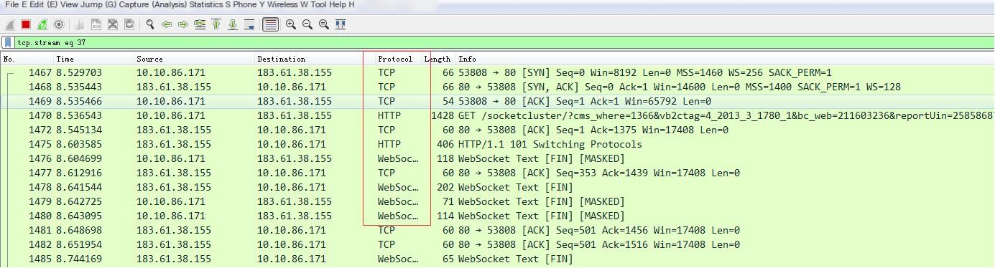The height and width of the screenshot is (268, 995).
Task: Select packet 1476 WebSocket Text masked row
Action: pyautogui.click(x=497, y=158)
